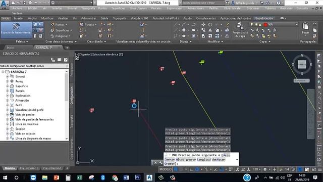
Task: Toggle grid display in status bar
Action: pos(176,169)
